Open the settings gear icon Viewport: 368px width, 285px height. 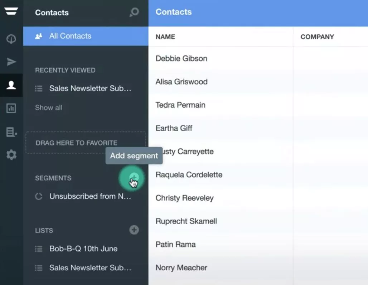click(x=11, y=155)
